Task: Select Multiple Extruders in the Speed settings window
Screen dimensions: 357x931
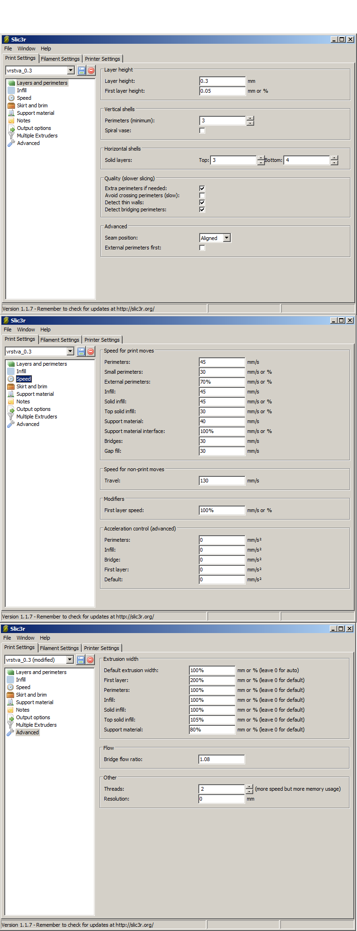Action: (x=37, y=417)
